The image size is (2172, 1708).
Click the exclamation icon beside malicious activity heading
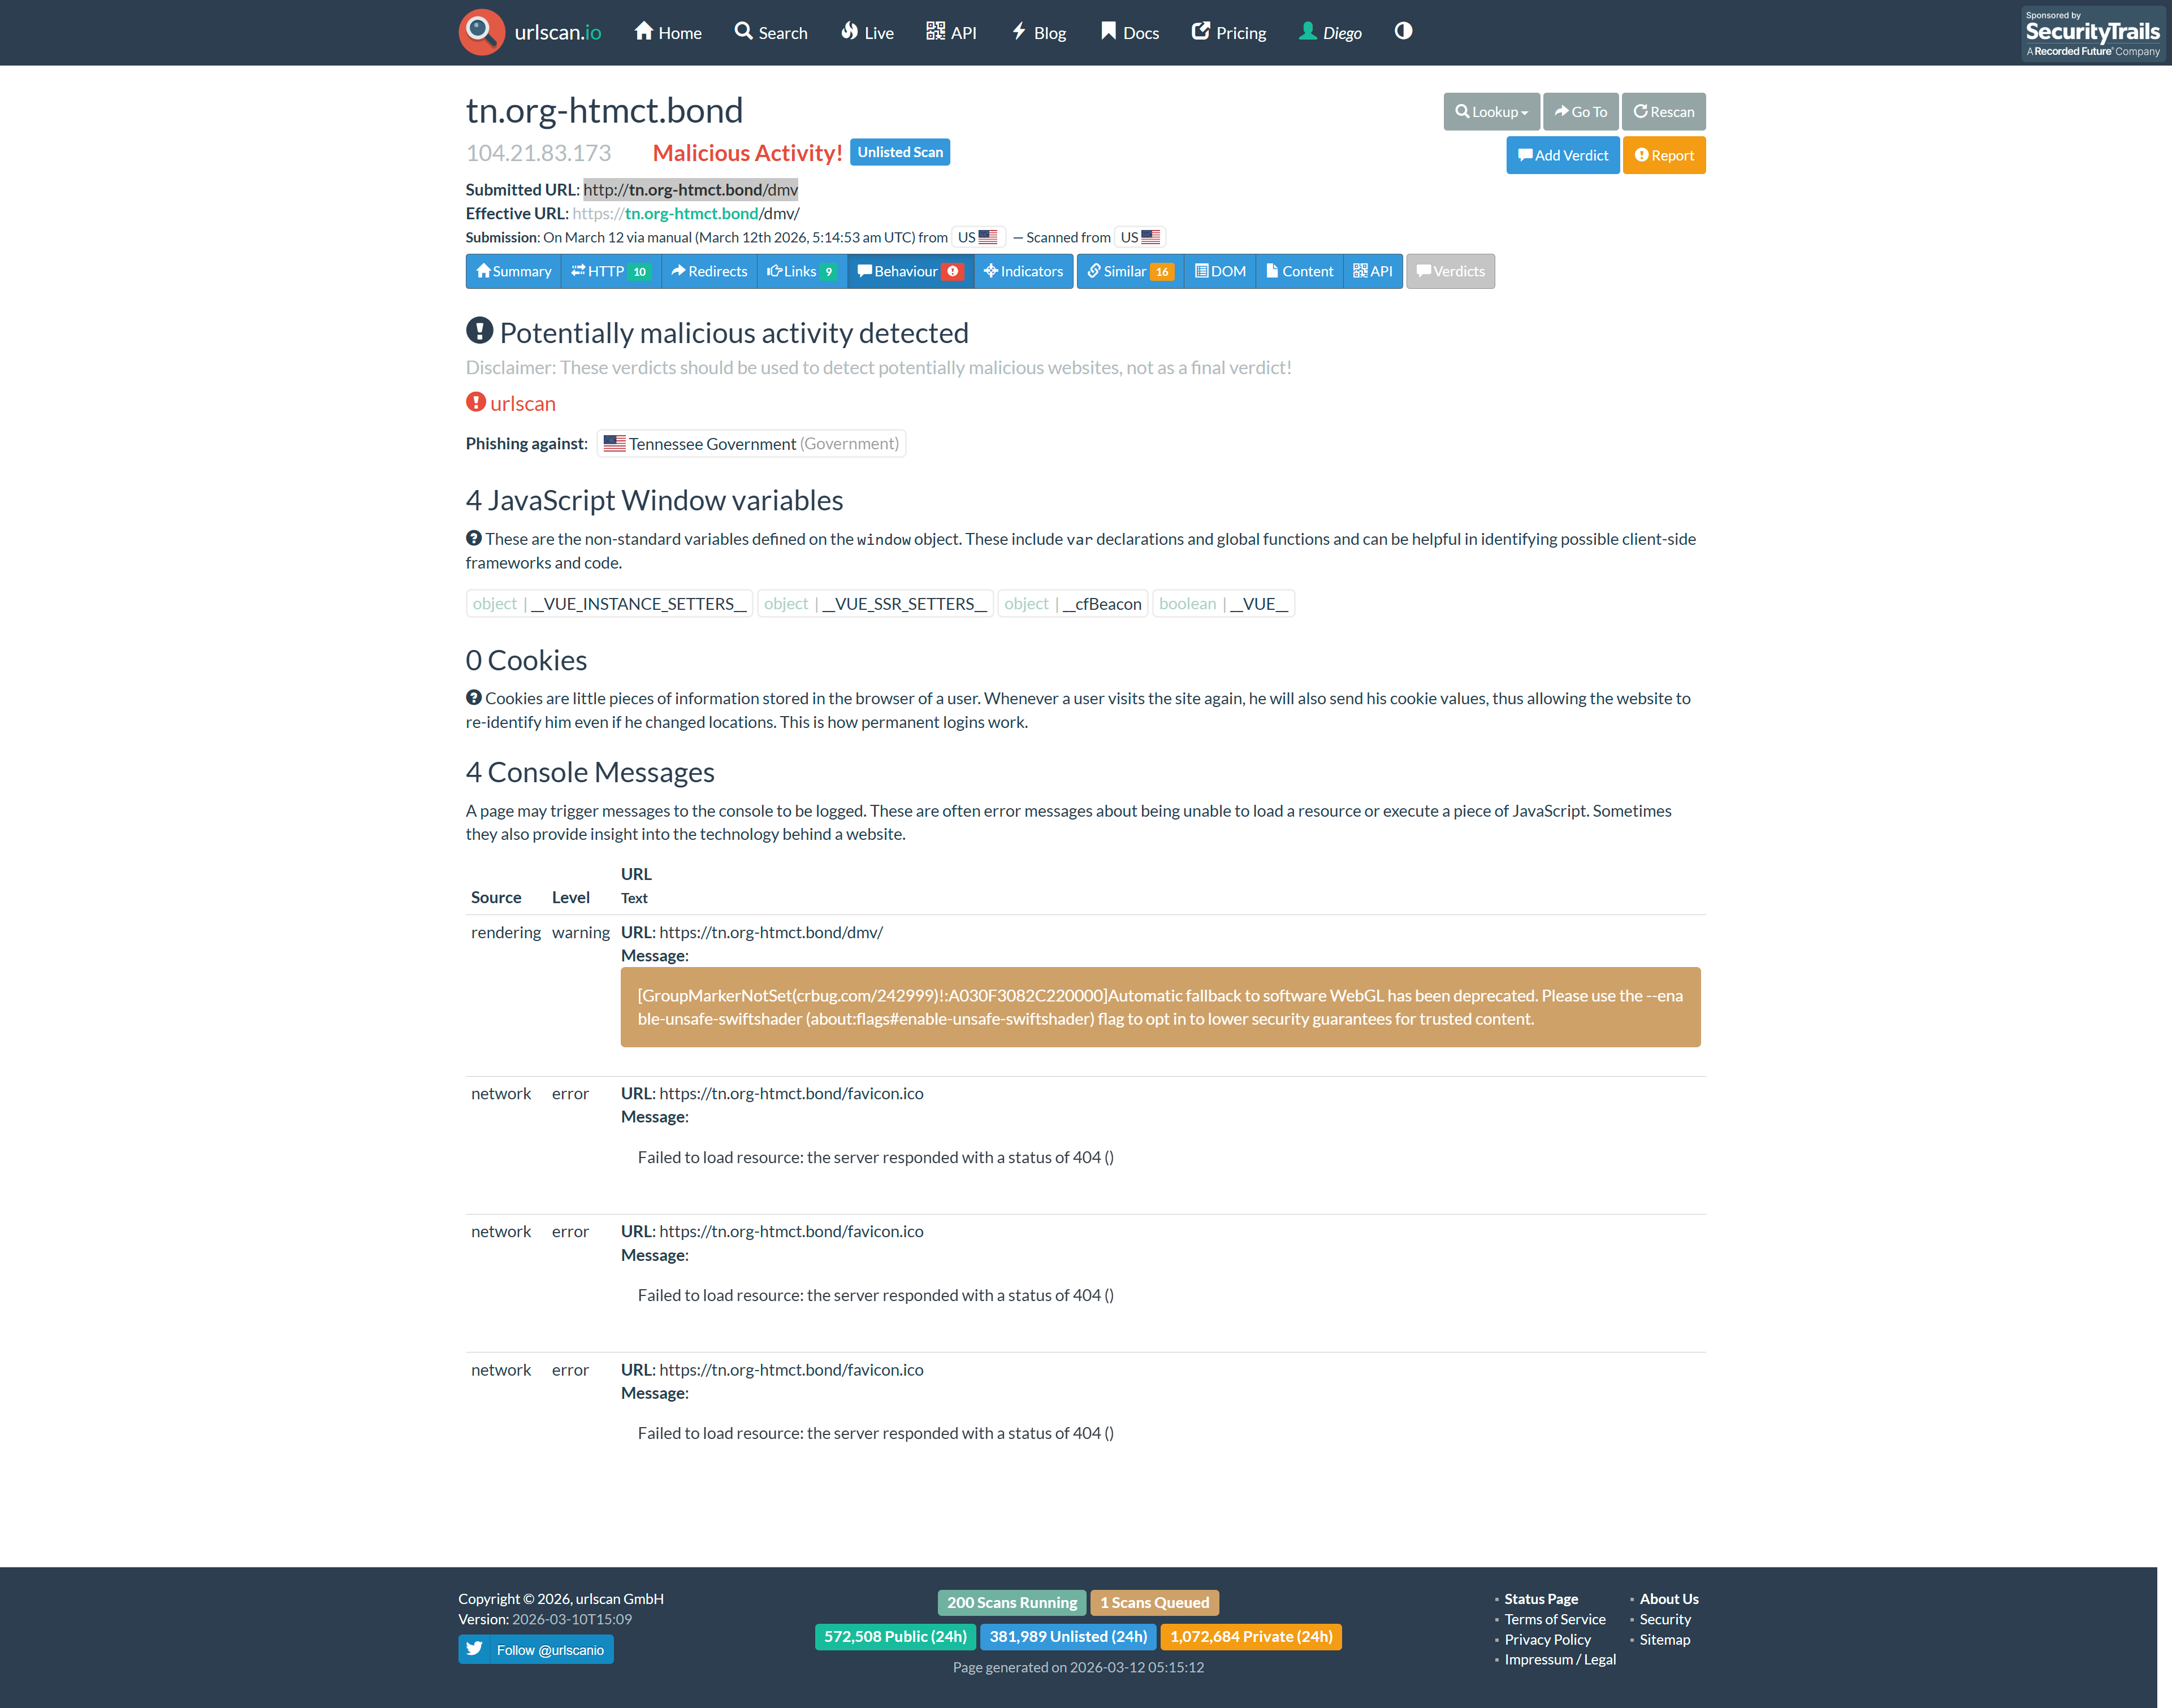pyautogui.click(x=480, y=330)
